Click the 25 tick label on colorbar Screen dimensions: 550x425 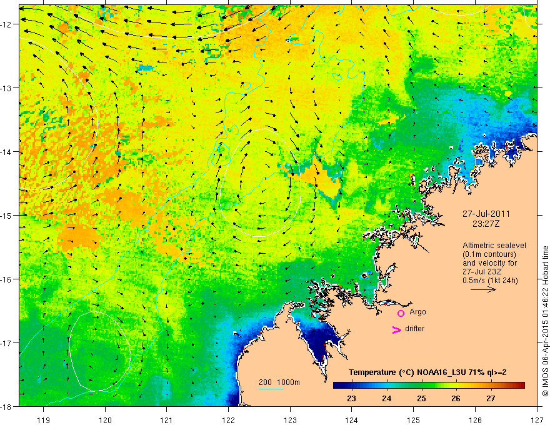tap(421, 399)
